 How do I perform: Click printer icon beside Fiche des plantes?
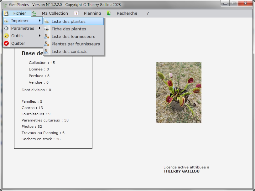(x=47, y=29)
